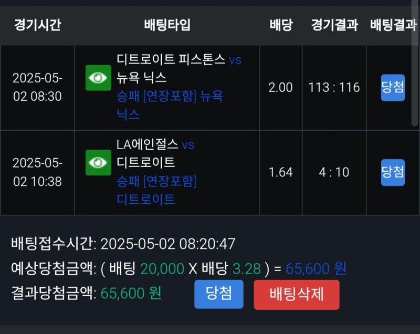Click the green eye icon for Pistons vs Knicks

tap(98, 78)
